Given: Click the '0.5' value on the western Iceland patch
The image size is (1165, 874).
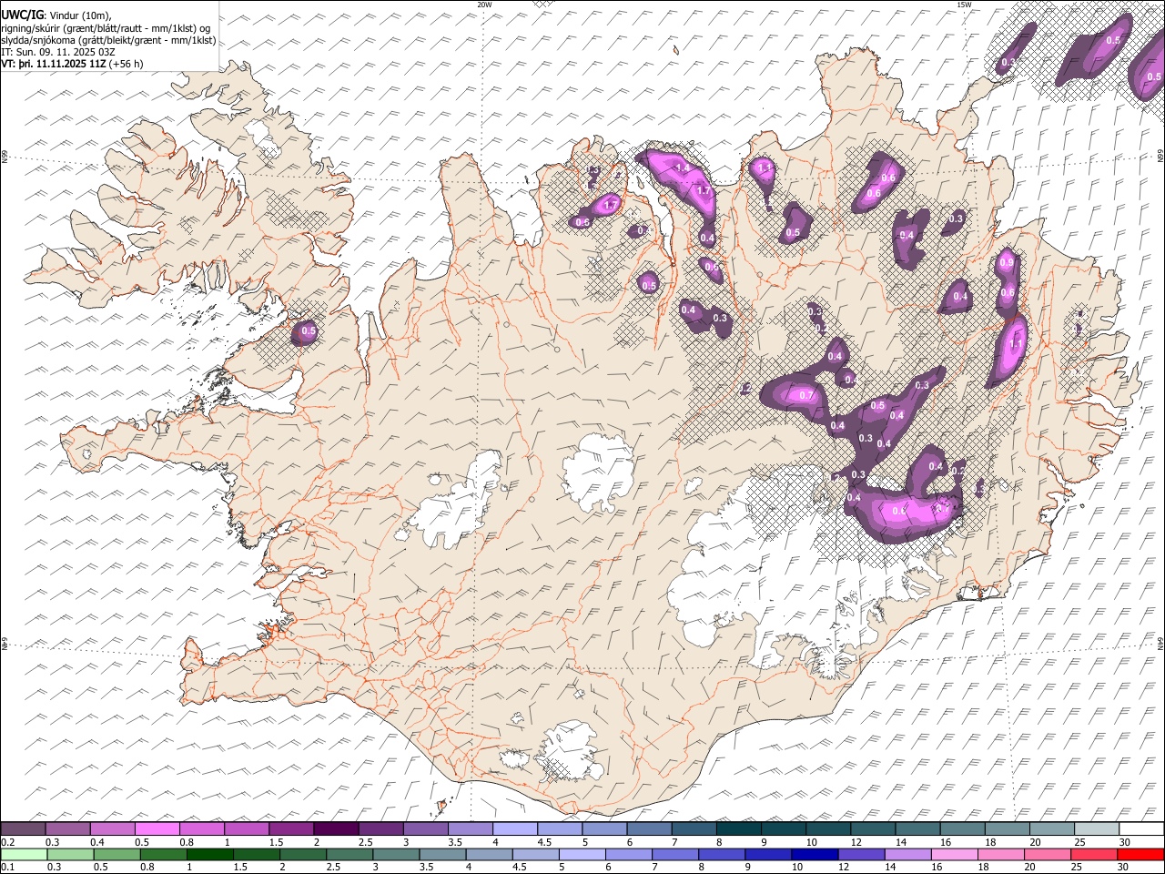Looking at the screenshot, I should click(309, 332).
